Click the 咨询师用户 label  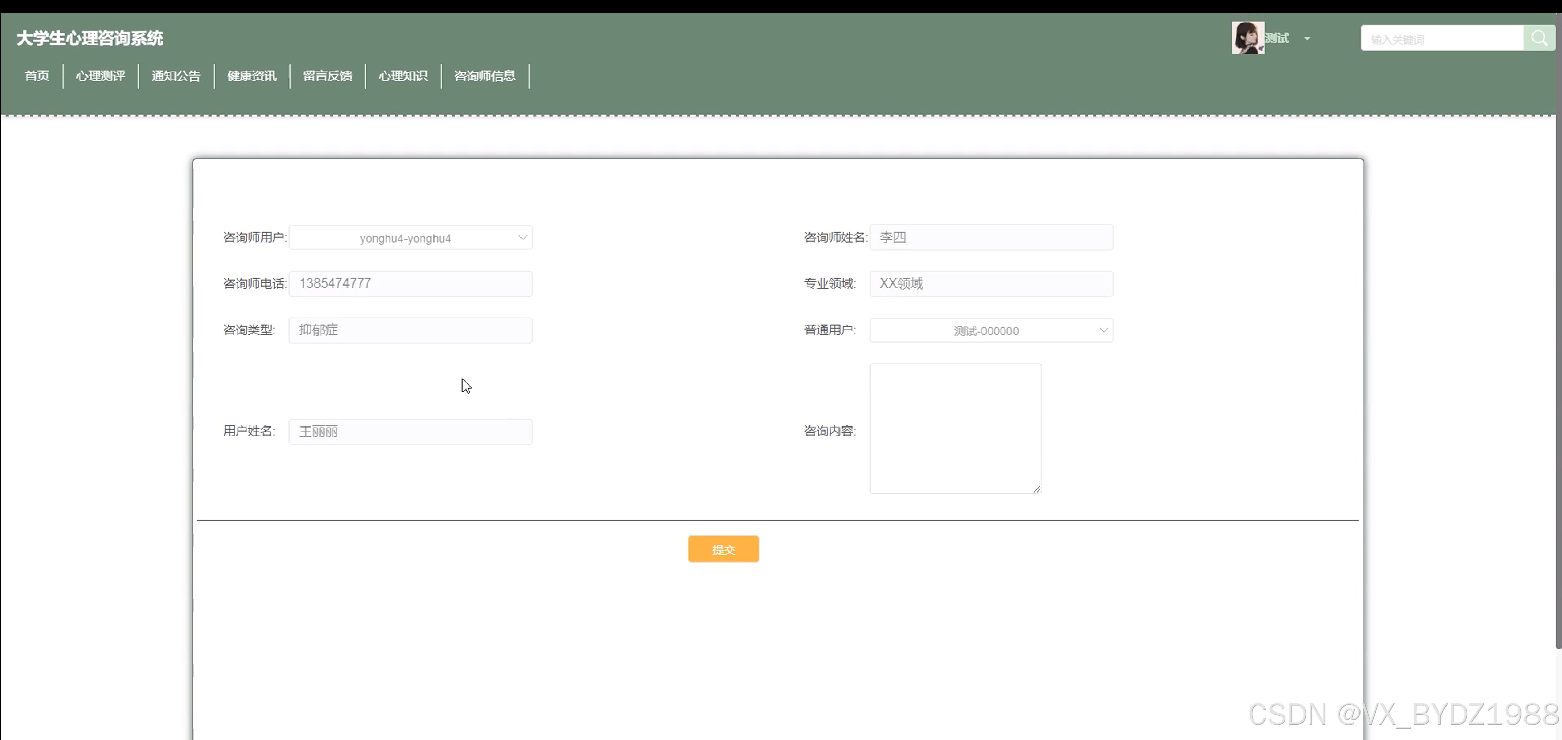[255, 237]
